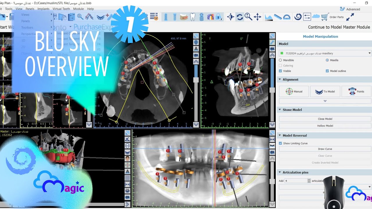Click the axial view slice slider handle
Viewport: 372px width, 209px height.
point(196,80)
